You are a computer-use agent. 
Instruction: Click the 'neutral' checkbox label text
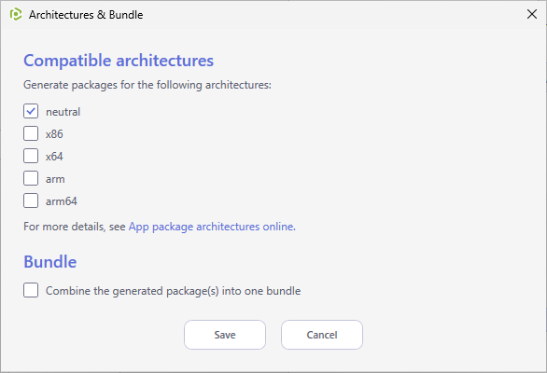(x=63, y=112)
